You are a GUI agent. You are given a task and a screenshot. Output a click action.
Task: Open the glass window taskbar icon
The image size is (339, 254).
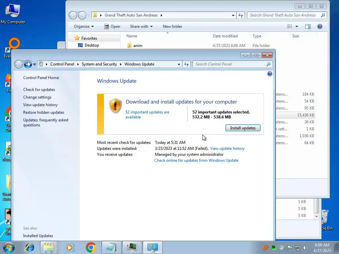pyautogui.click(x=111, y=247)
